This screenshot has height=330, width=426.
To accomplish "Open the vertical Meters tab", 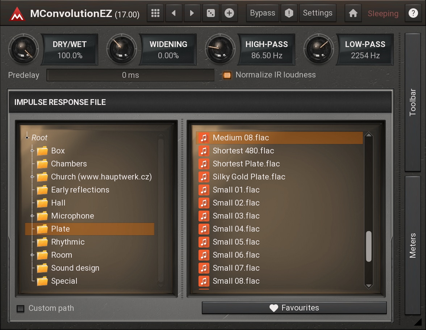I will point(413,245).
